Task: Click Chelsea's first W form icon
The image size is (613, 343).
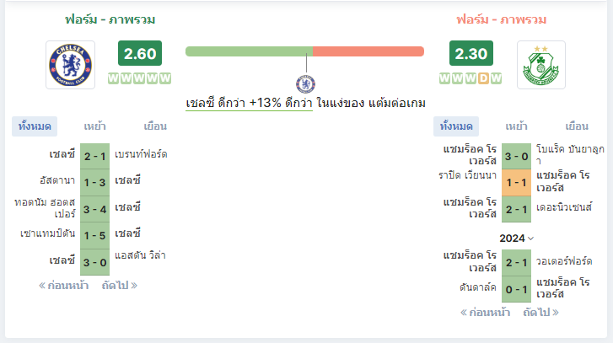Action: (x=113, y=78)
